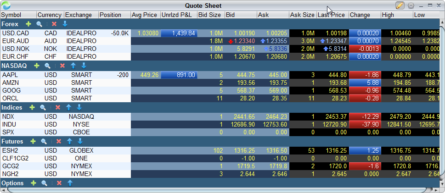The image size is (445, 193).
Task: Click the application logo in the title bar
Action: pos(6,6)
